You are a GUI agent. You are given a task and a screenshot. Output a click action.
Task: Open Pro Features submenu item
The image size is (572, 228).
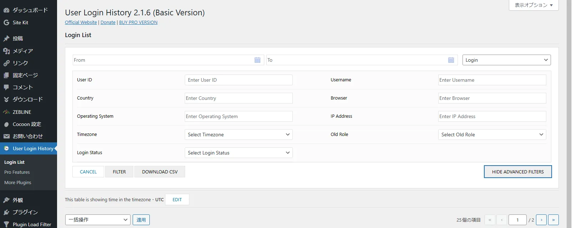pyautogui.click(x=17, y=172)
